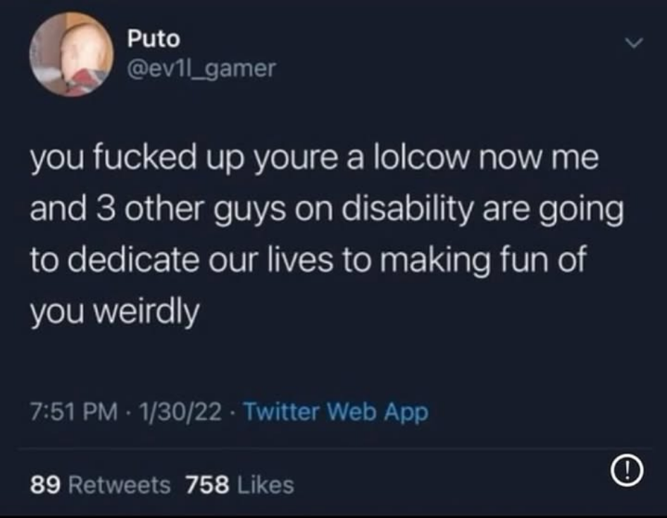View the Retweets list label

pos(120,485)
